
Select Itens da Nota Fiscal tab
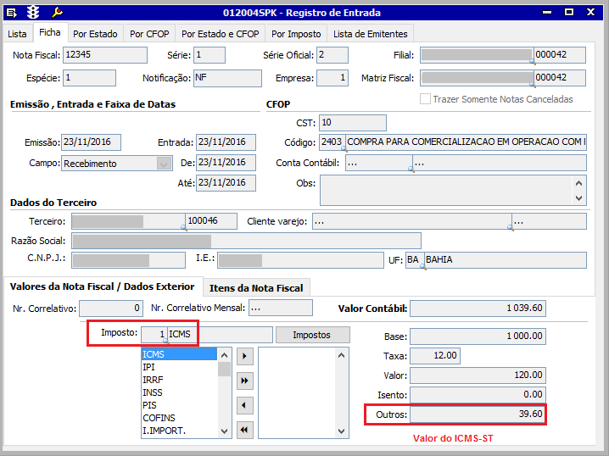tap(256, 288)
